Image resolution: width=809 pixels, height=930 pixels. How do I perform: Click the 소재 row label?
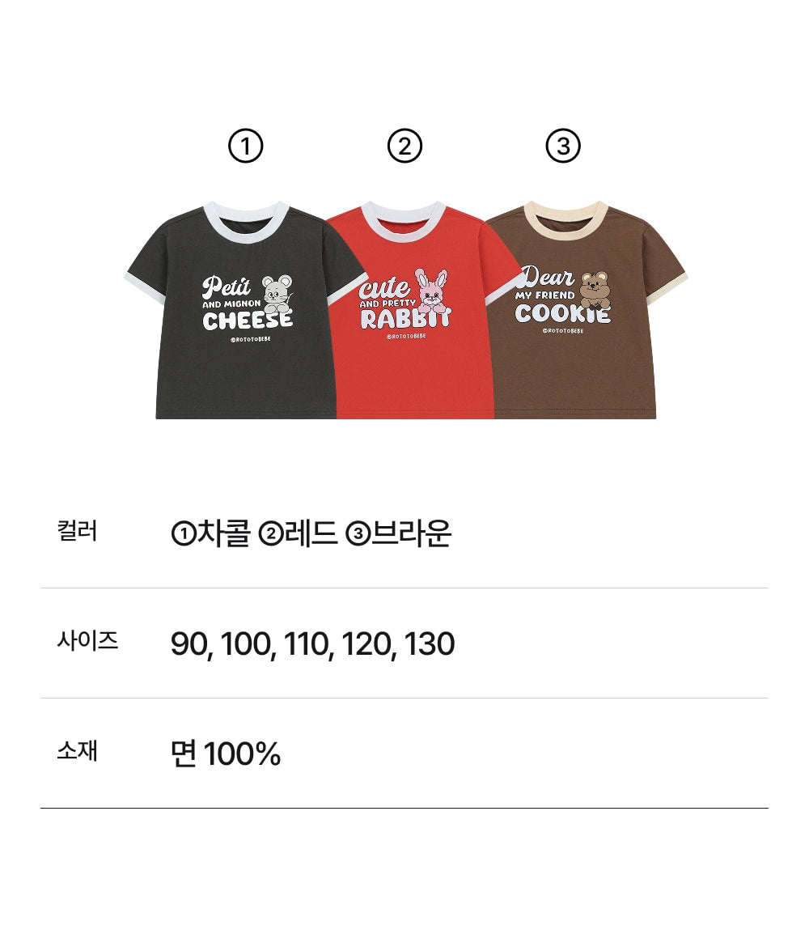pyautogui.click(x=78, y=752)
